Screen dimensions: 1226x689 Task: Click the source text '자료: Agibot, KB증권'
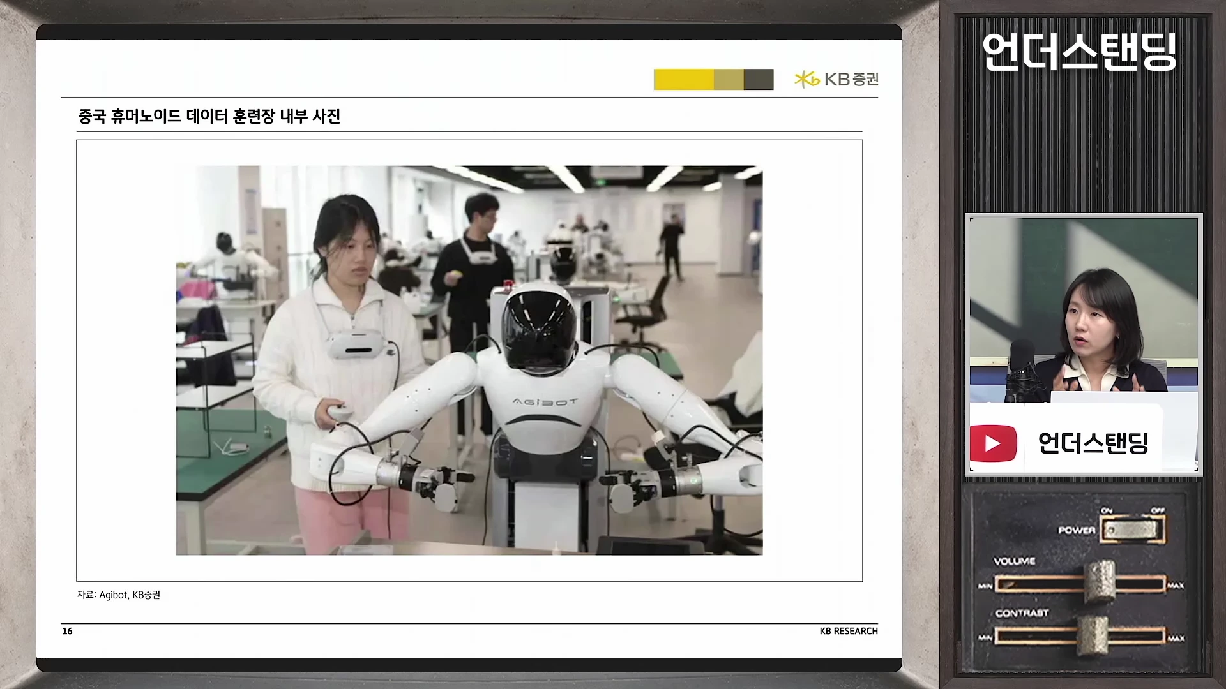click(119, 595)
